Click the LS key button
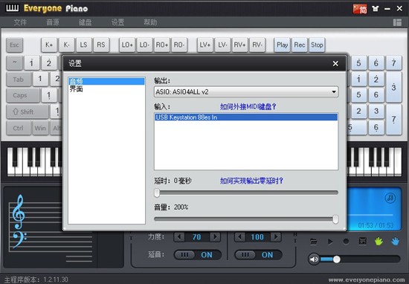This screenshot has width=409, height=284. point(84,45)
